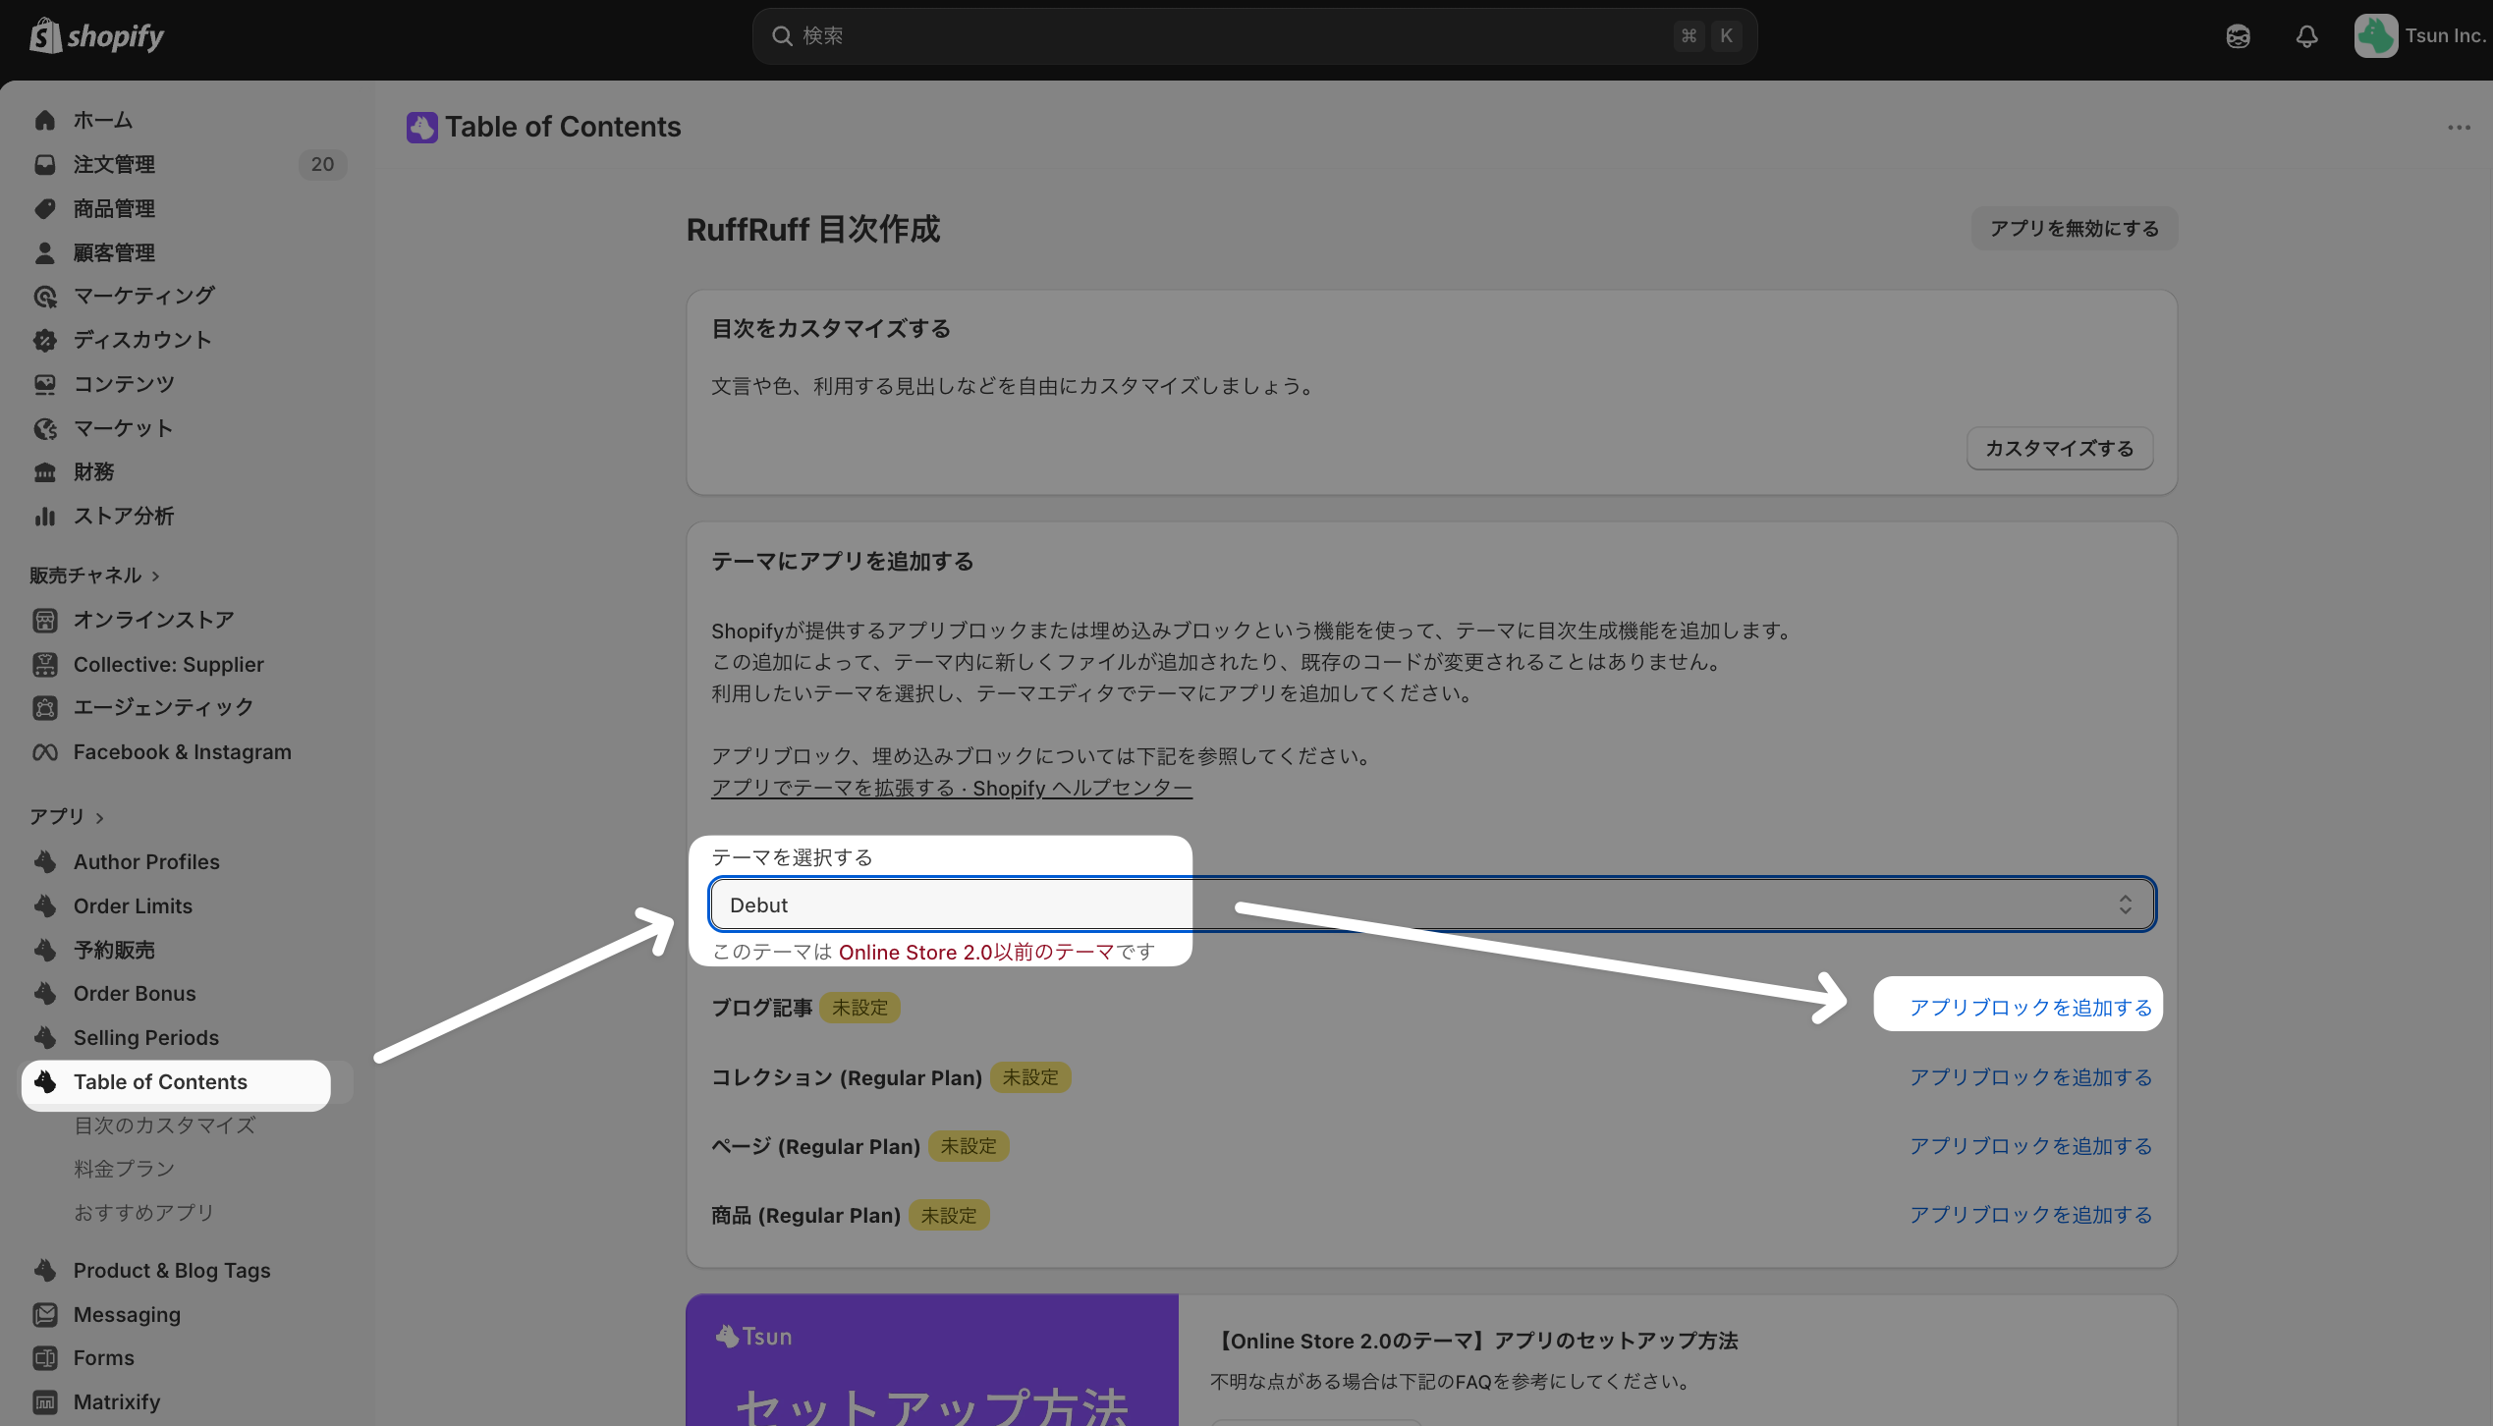The height and width of the screenshot is (1426, 2493).
Task: Focus the 検索 search field
Action: coord(1254,36)
